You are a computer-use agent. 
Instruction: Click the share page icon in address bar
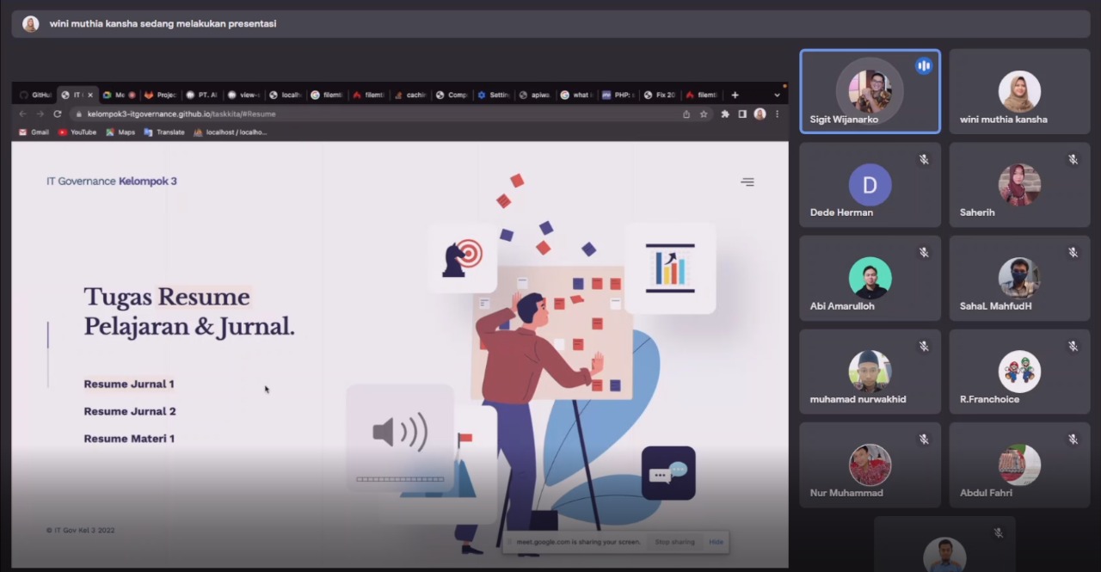pos(686,114)
